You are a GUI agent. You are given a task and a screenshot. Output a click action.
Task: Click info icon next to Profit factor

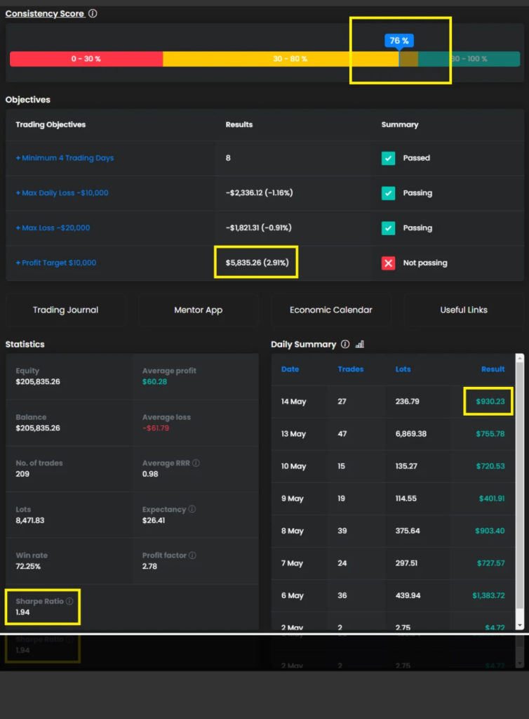point(193,555)
